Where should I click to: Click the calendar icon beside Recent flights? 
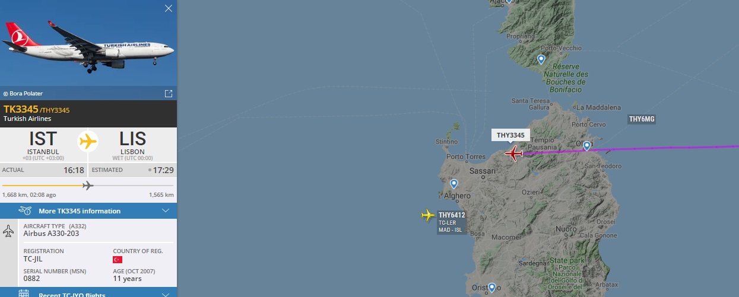[24, 294]
